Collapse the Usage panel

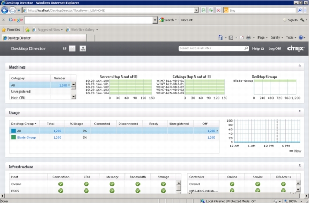pos(300,111)
